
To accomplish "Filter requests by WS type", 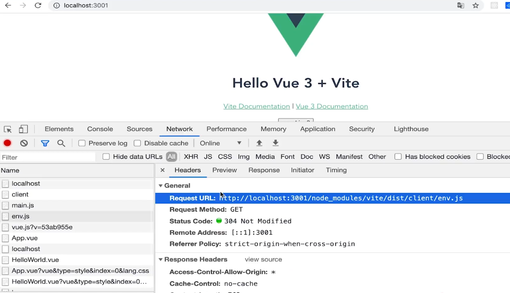I will click(x=324, y=157).
